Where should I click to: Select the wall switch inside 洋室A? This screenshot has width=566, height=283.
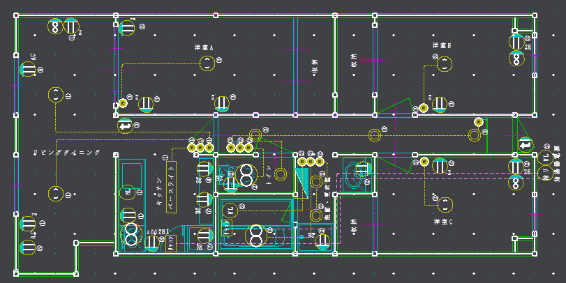coord(123,103)
